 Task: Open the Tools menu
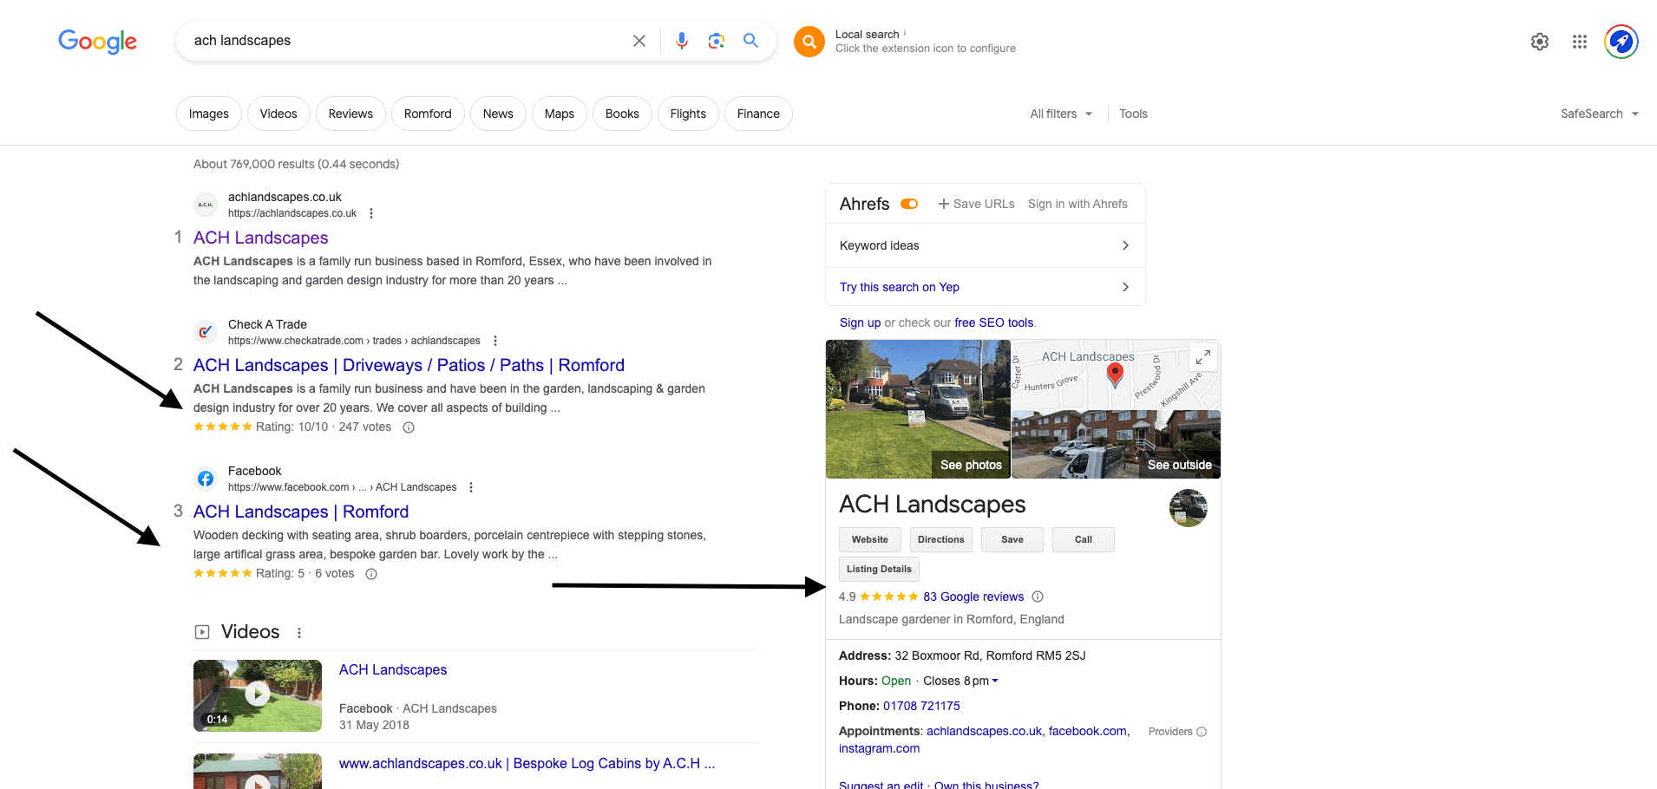point(1133,114)
